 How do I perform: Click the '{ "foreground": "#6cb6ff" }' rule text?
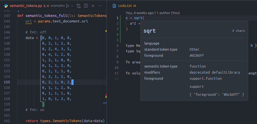217,94
